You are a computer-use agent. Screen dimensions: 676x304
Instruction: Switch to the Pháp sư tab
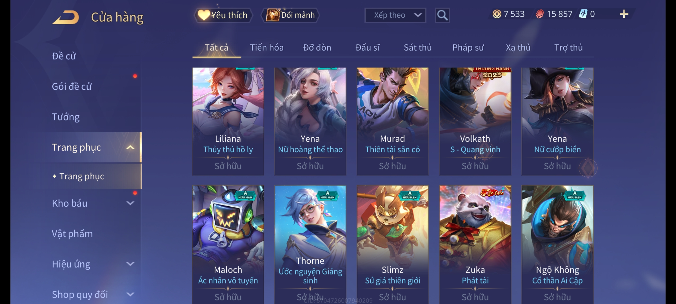(x=468, y=48)
